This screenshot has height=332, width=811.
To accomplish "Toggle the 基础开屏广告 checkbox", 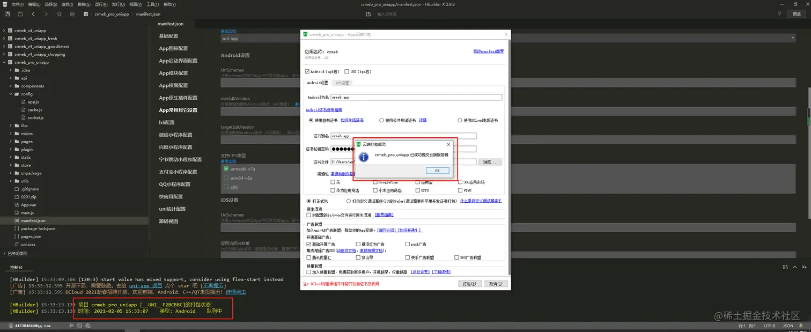I will (x=309, y=244).
